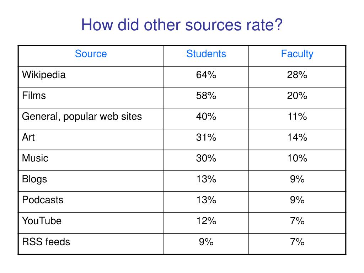Select the 'Art' row label
This screenshot has width=364, height=273.
click(28, 137)
